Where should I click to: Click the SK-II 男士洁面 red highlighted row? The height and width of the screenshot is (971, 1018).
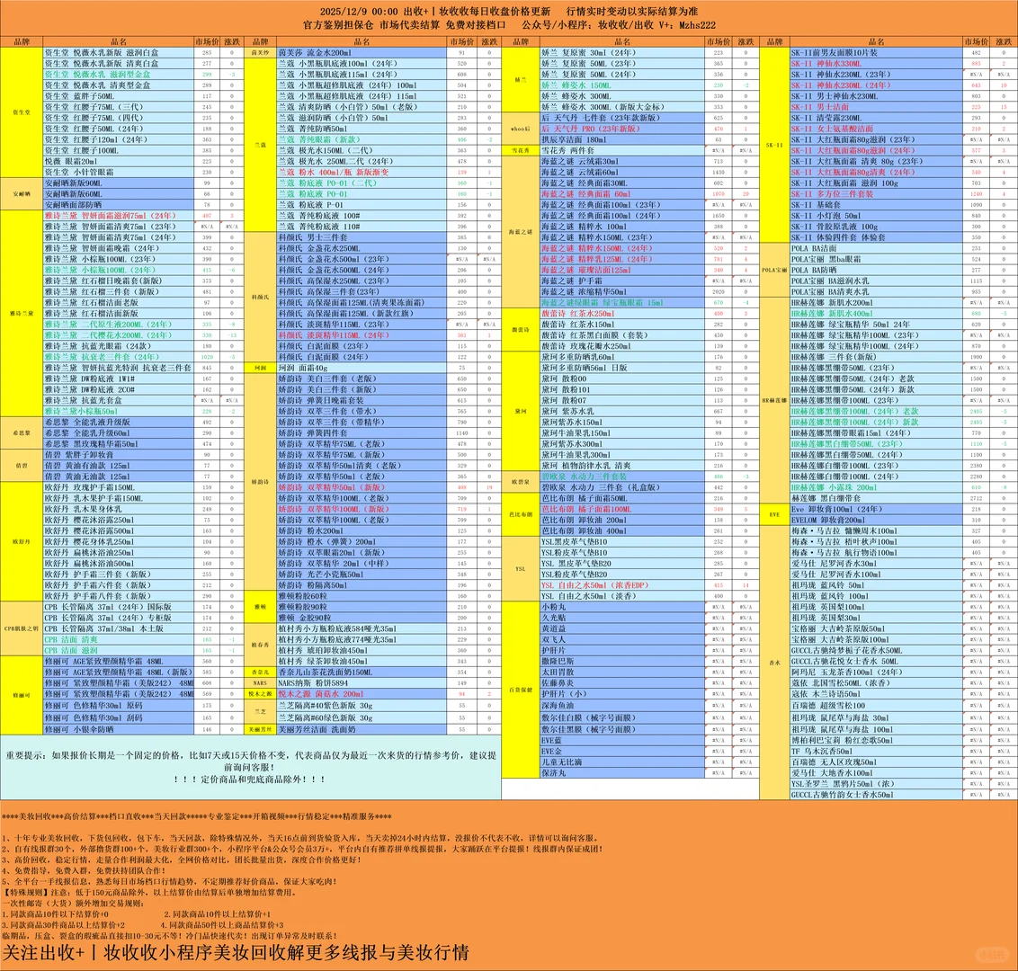[825, 106]
